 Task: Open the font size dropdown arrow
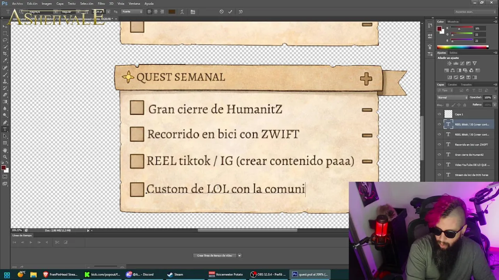click(x=108, y=12)
